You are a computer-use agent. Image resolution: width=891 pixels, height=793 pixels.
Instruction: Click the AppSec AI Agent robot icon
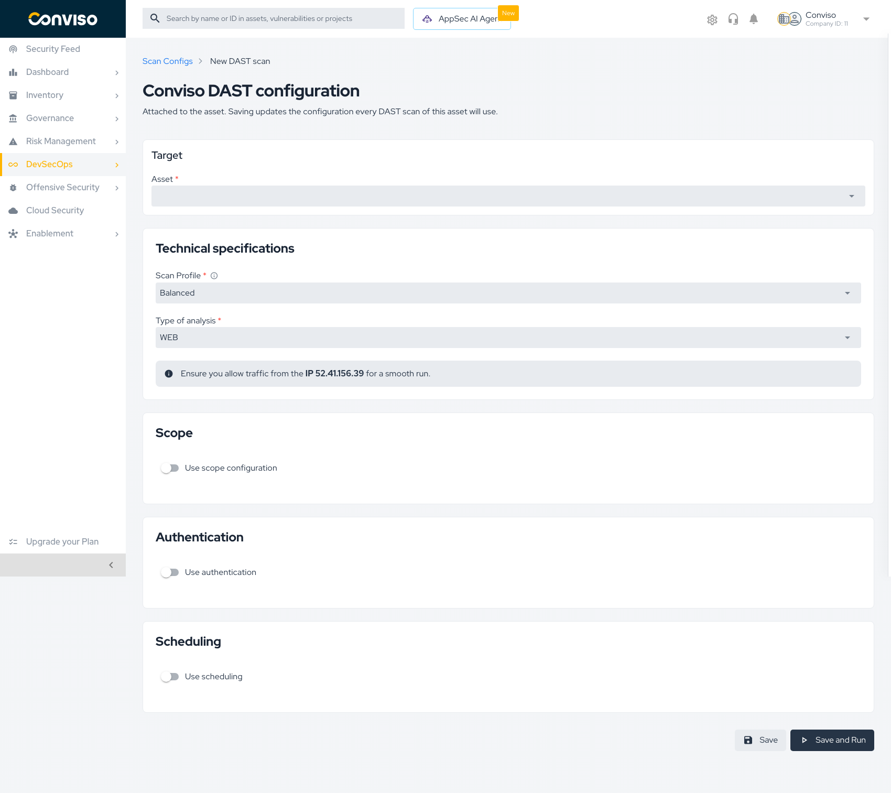coord(428,19)
